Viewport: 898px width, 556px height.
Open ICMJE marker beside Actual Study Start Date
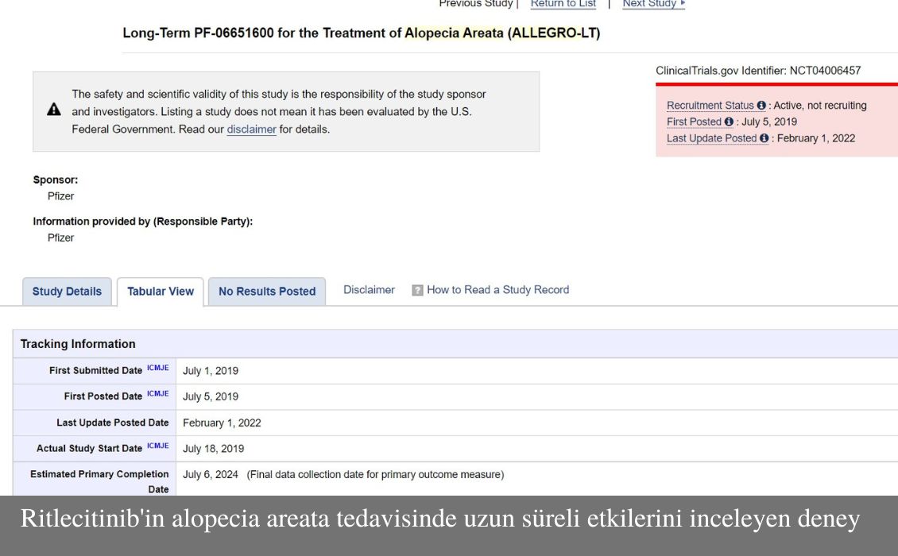point(157,446)
